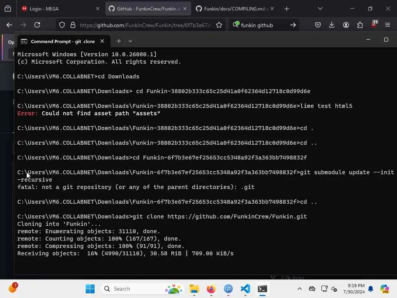Viewport: 397px width, 298px height.
Task: Open qBittorrent from the taskbar
Action: coord(228,289)
